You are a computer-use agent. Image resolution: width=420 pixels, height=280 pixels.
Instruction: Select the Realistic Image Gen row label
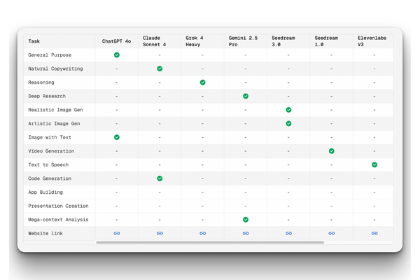pos(55,110)
